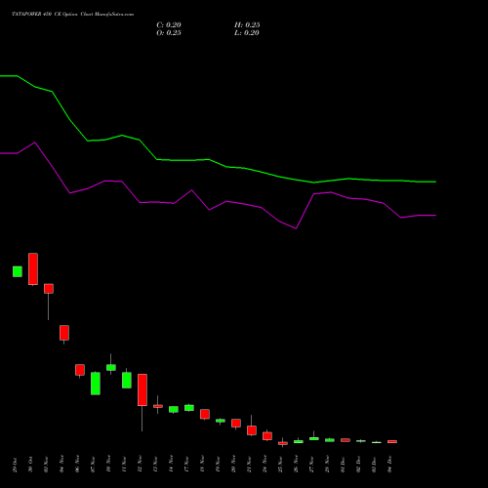Click the 25 Nov date label

click(x=280, y=465)
